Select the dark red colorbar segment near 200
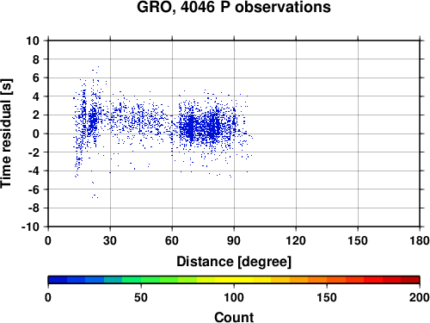Screen dimensions: 430x323 pos(410,280)
